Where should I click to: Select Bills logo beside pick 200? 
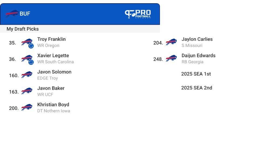pyautogui.click(x=27, y=107)
